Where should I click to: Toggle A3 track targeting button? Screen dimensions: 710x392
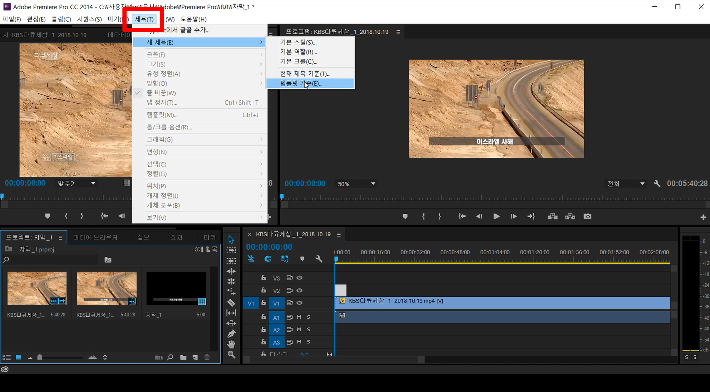(277, 342)
